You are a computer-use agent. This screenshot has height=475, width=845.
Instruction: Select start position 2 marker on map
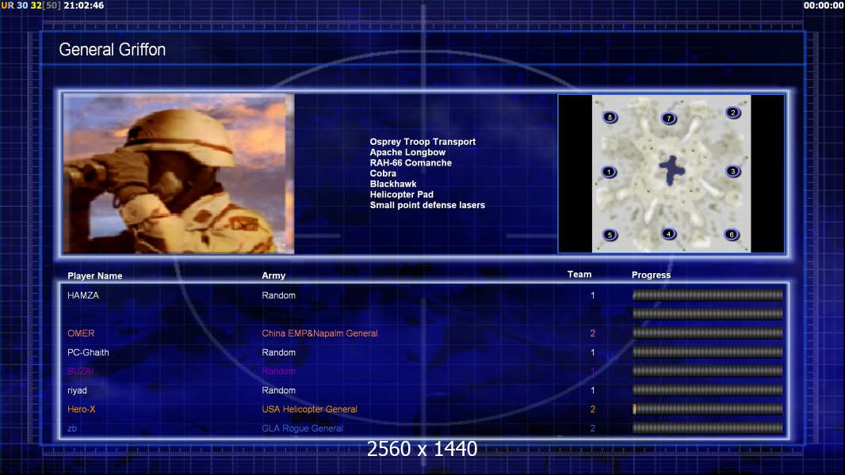[732, 112]
